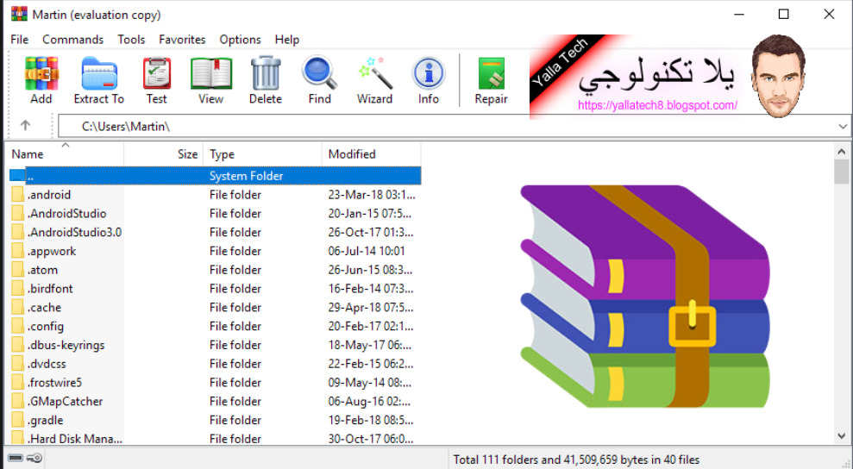This screenshot has width=853, height=469.
Task: Click the 06-Jul-14 10:01 date cell
Action: tap(367, 252)
